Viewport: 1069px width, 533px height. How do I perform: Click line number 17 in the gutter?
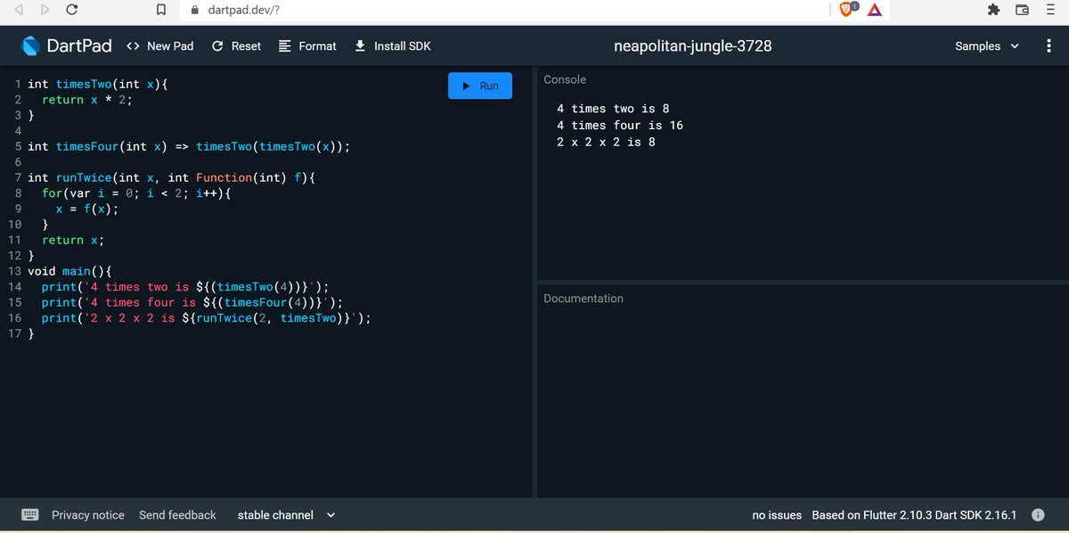[14, 333]
